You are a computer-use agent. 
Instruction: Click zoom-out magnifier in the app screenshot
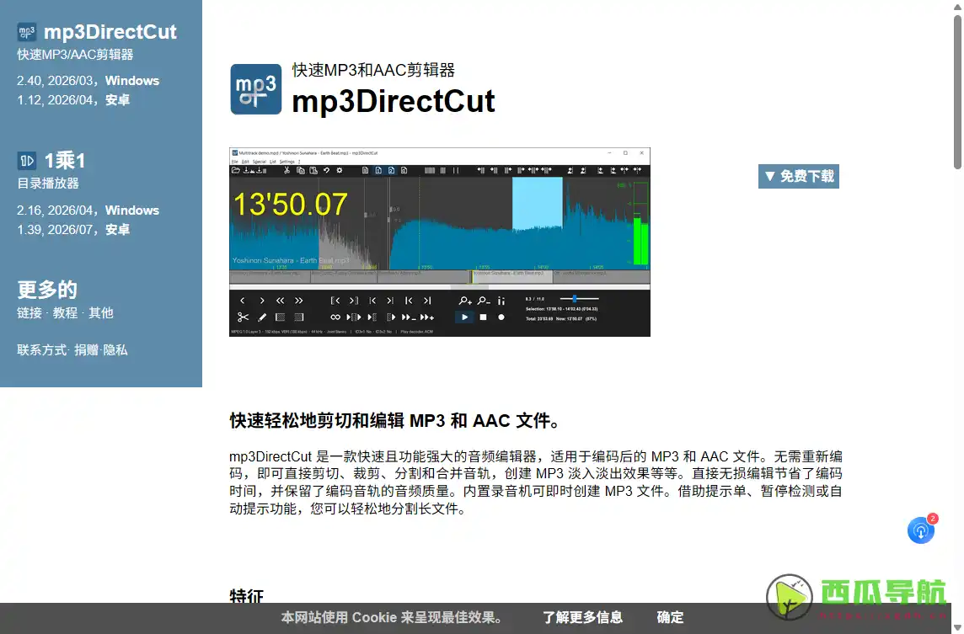coord(483,301)
